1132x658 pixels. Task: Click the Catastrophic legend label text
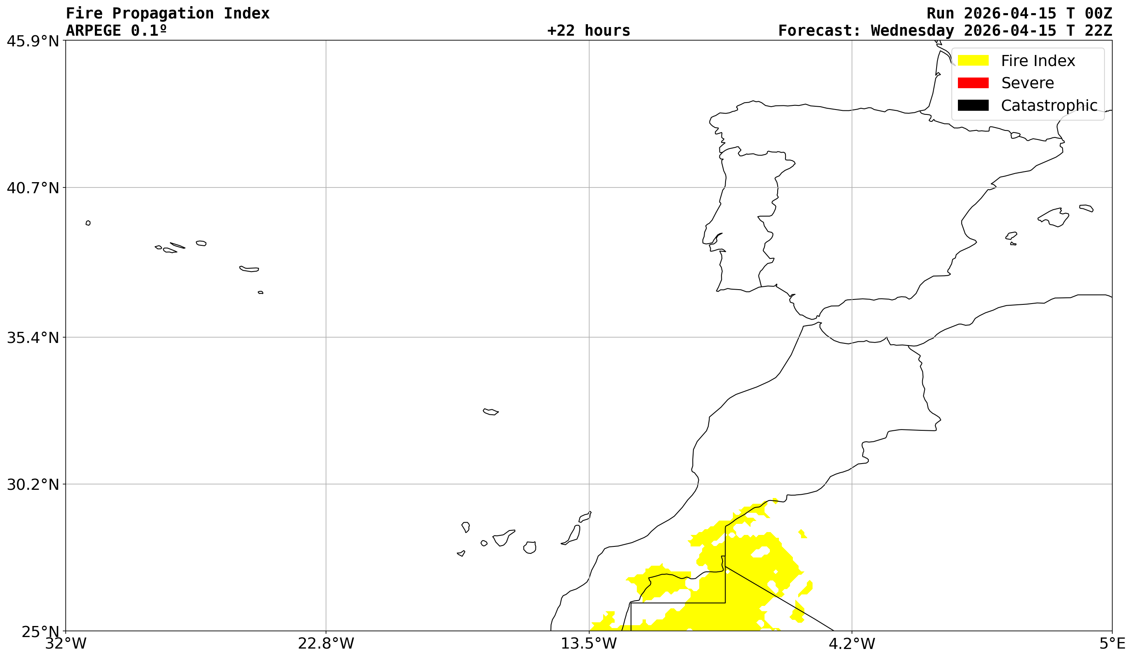(x=1049, y=105)
